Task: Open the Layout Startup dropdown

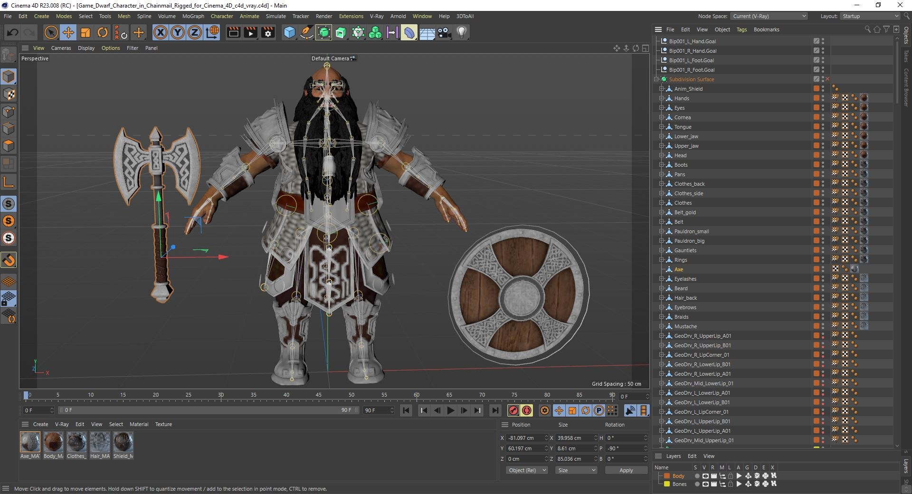Action: tap(870, 16)
